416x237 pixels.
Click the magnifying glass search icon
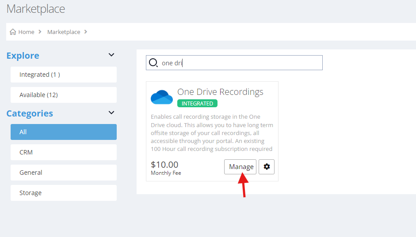[153, 63]
